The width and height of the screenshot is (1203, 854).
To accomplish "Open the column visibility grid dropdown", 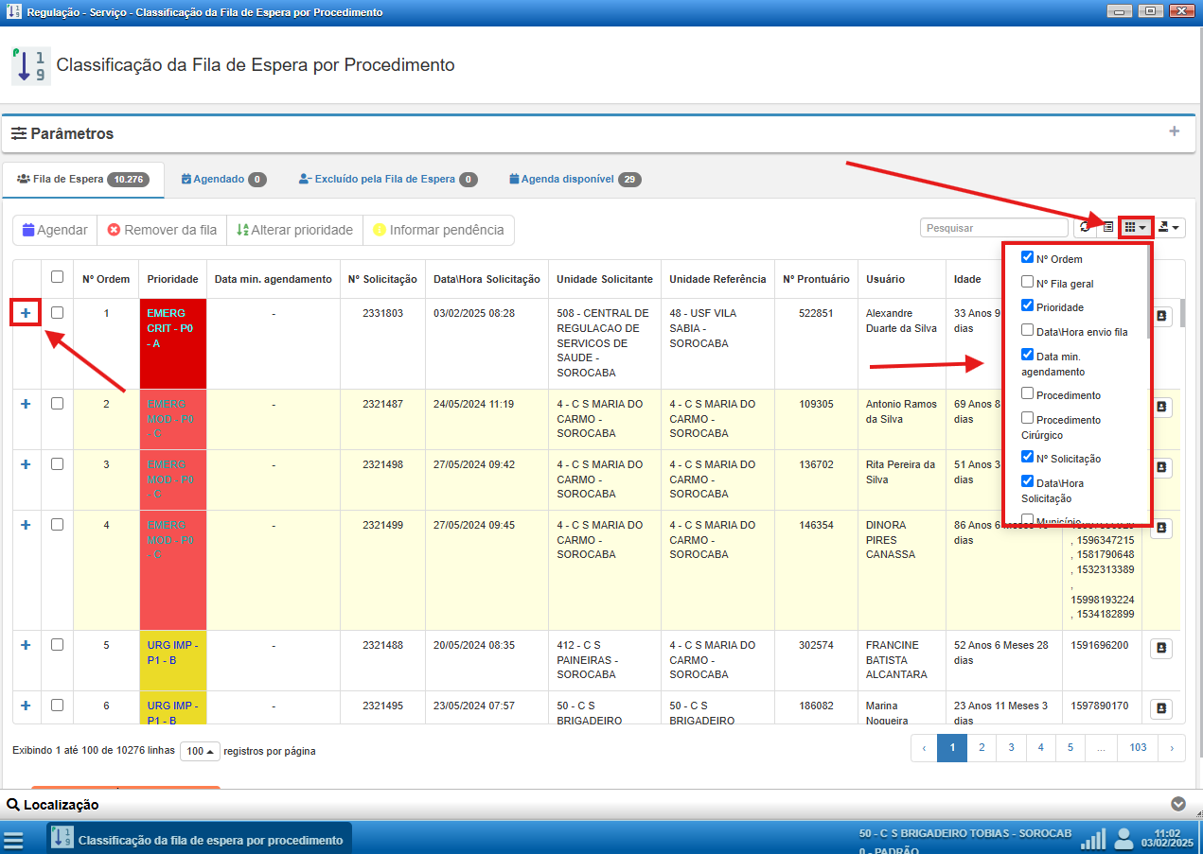I will tap(1135, 228).
